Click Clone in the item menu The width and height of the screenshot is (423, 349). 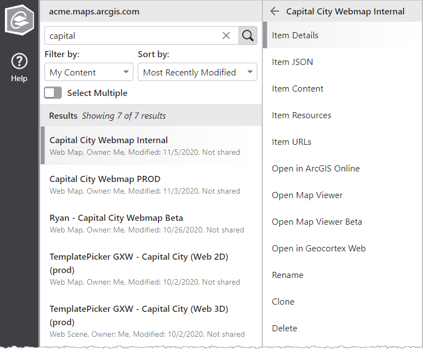[342, 302]
